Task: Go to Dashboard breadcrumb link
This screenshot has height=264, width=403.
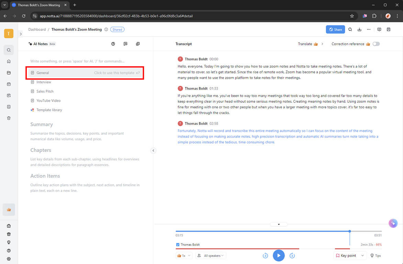Action: pyautogui.click(x=37, y=30)
